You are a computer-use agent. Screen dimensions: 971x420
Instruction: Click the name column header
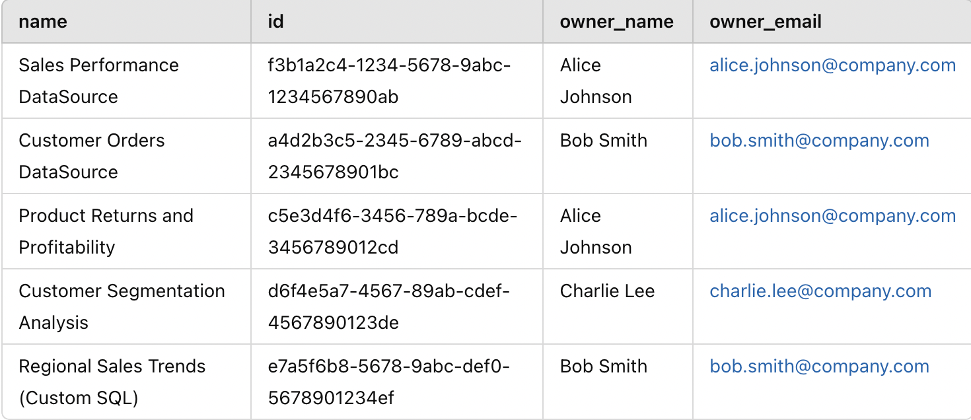43,22
